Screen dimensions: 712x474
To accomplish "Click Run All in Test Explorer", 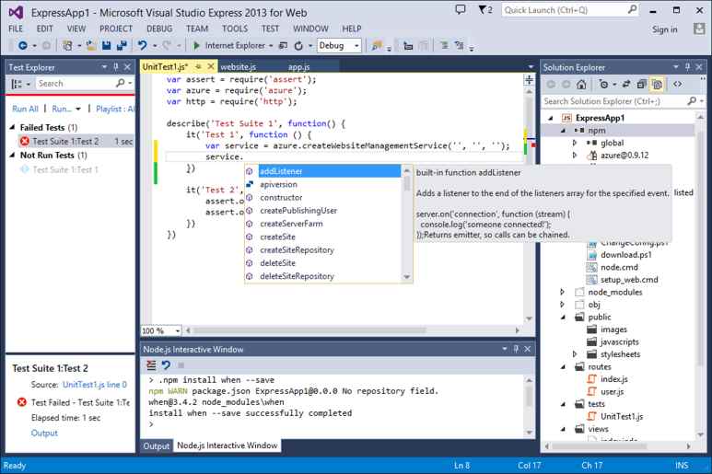I will pyautogui.click(x=25, y=109).
